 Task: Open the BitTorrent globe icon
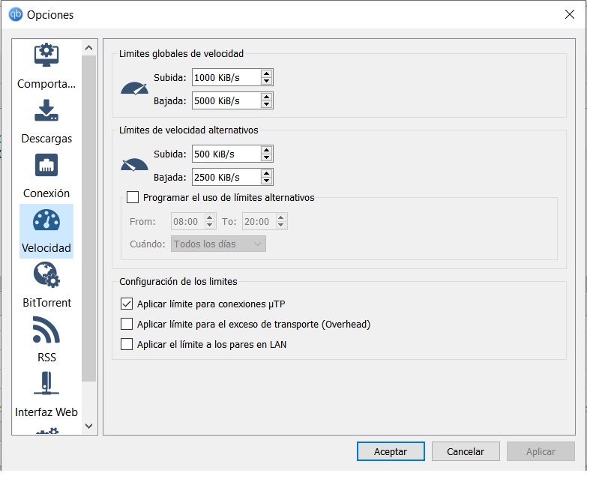(x=46, y=276)
